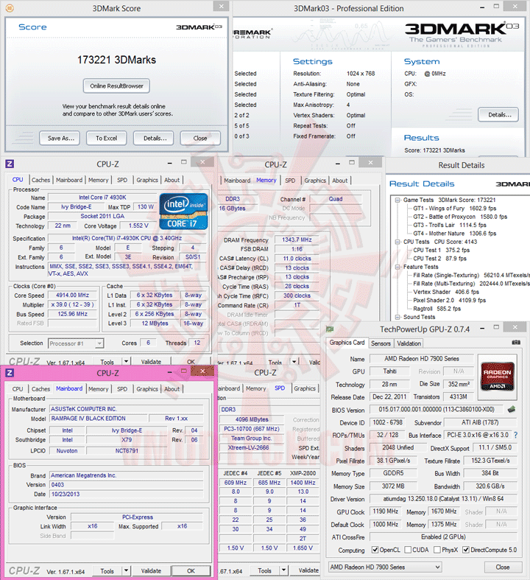
Task: Click the GPU-Z Name field AMD Radeon HD 7900 Series
Action: coord(421,359)
